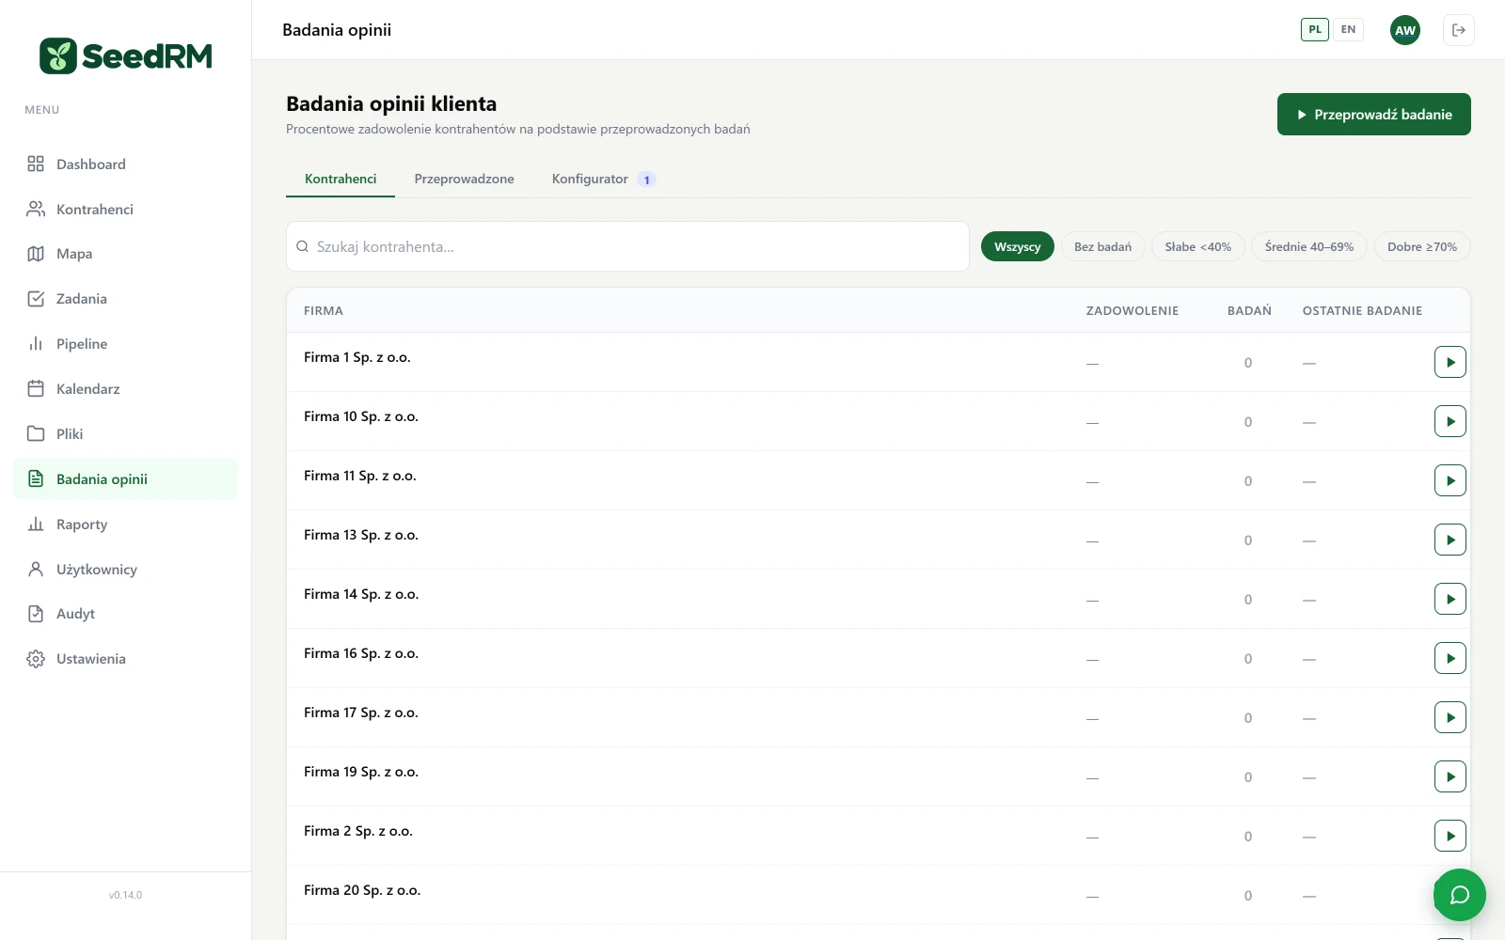Run survey for Firma 14 Sp. z o.o.
This screenshot has height=940, width=1505.
click(x=1450, y=599)
